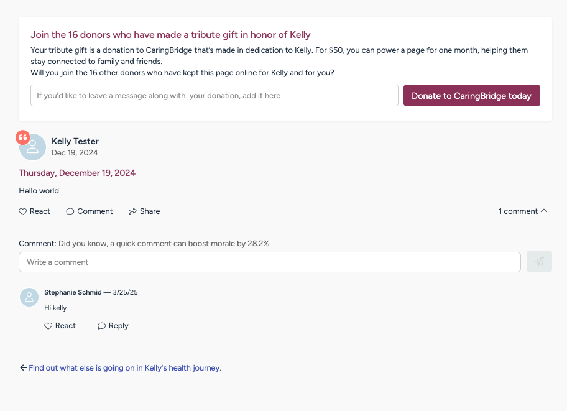
Task: Click the send comment paper plane icon
Action: (x=539, y=261)
